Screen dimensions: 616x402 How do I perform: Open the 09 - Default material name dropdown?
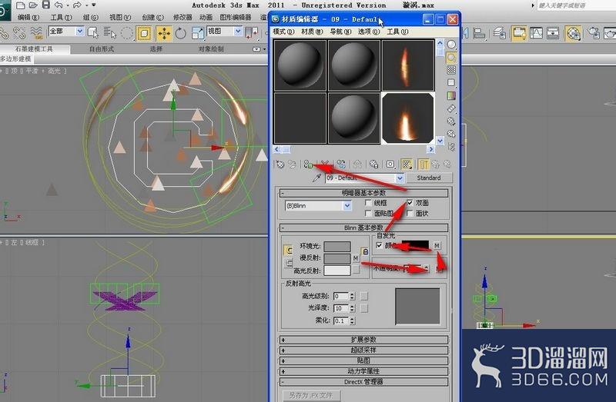364,178
